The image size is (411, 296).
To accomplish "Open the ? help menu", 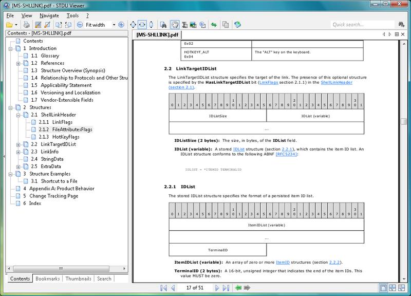I will click(87, 15).
